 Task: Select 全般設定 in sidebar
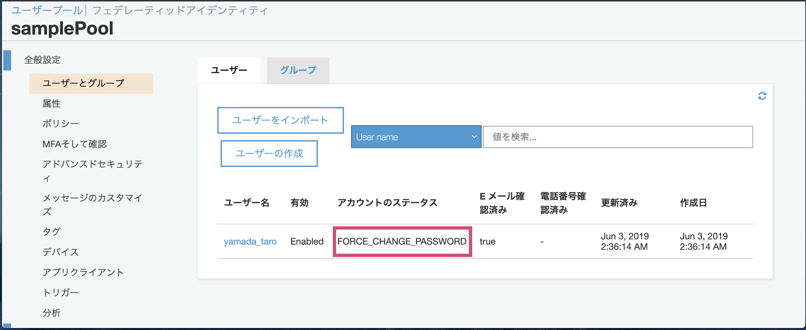(x=42, y=60)
